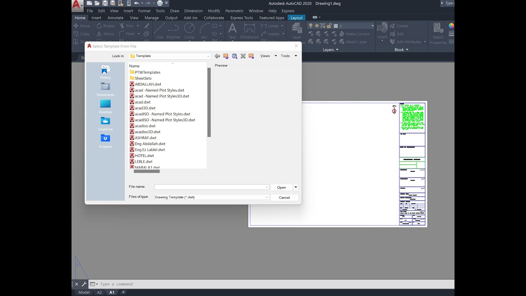Switch to the Model layout tab
Screen dimensions: 526x296
84,292
